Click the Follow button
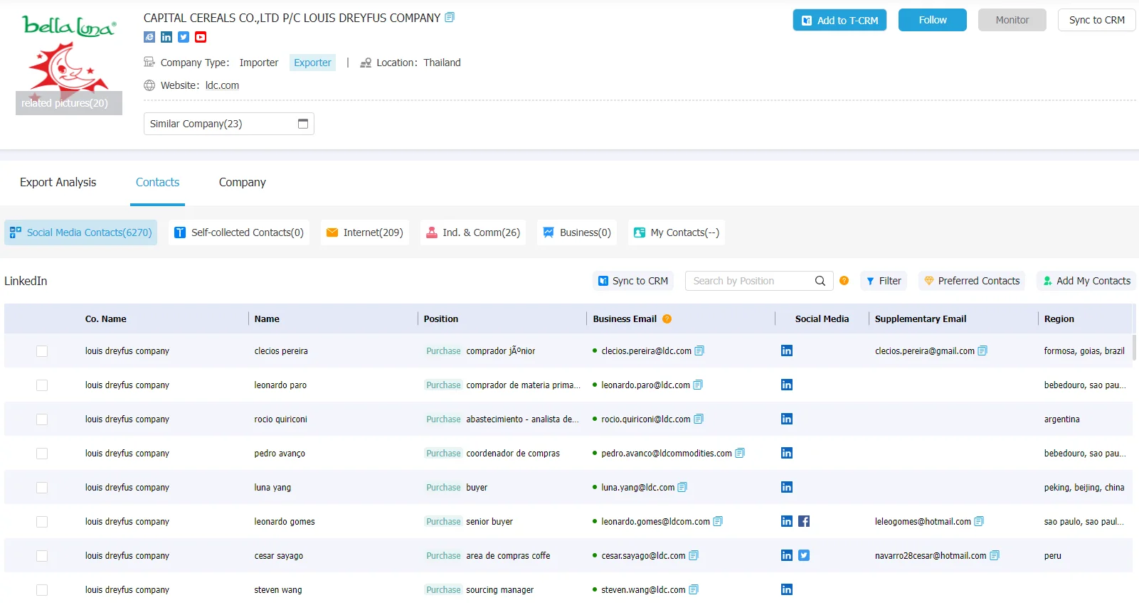1139x605 pixels. click(932, 20)
